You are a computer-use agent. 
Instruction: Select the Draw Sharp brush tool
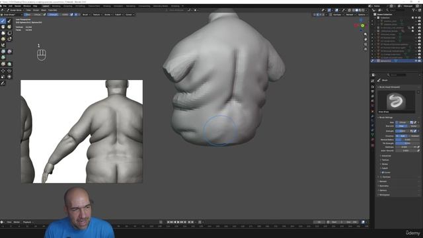(x=9, y=20)
